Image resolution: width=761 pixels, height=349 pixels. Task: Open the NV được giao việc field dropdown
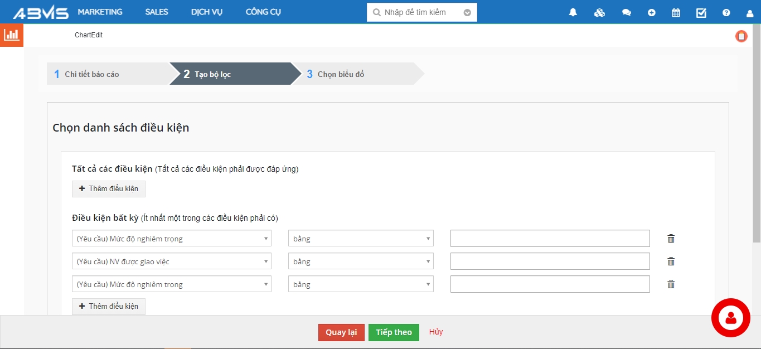(171, 261)
